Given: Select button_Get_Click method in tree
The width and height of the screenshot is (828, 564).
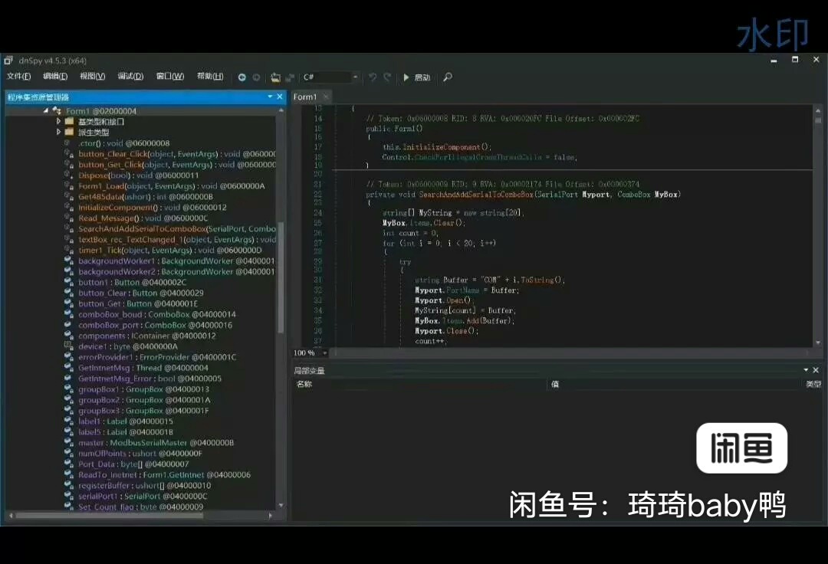Looking at the screenshot, I should click(x=176, y=165).
